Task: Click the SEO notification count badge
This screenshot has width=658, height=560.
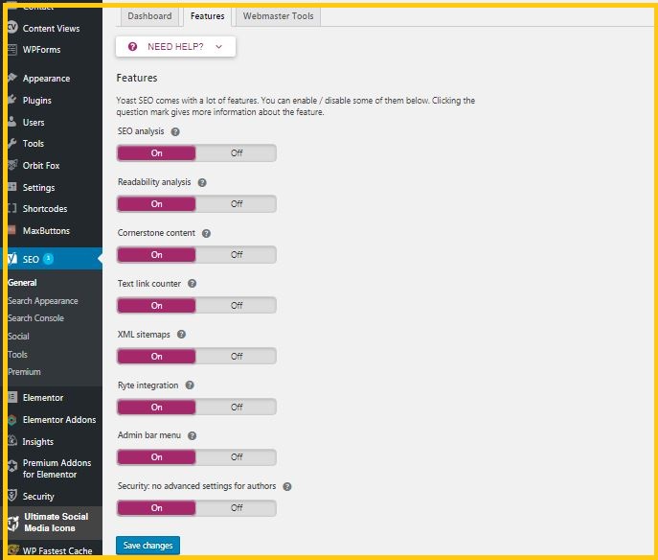Action: coord(48,258)
